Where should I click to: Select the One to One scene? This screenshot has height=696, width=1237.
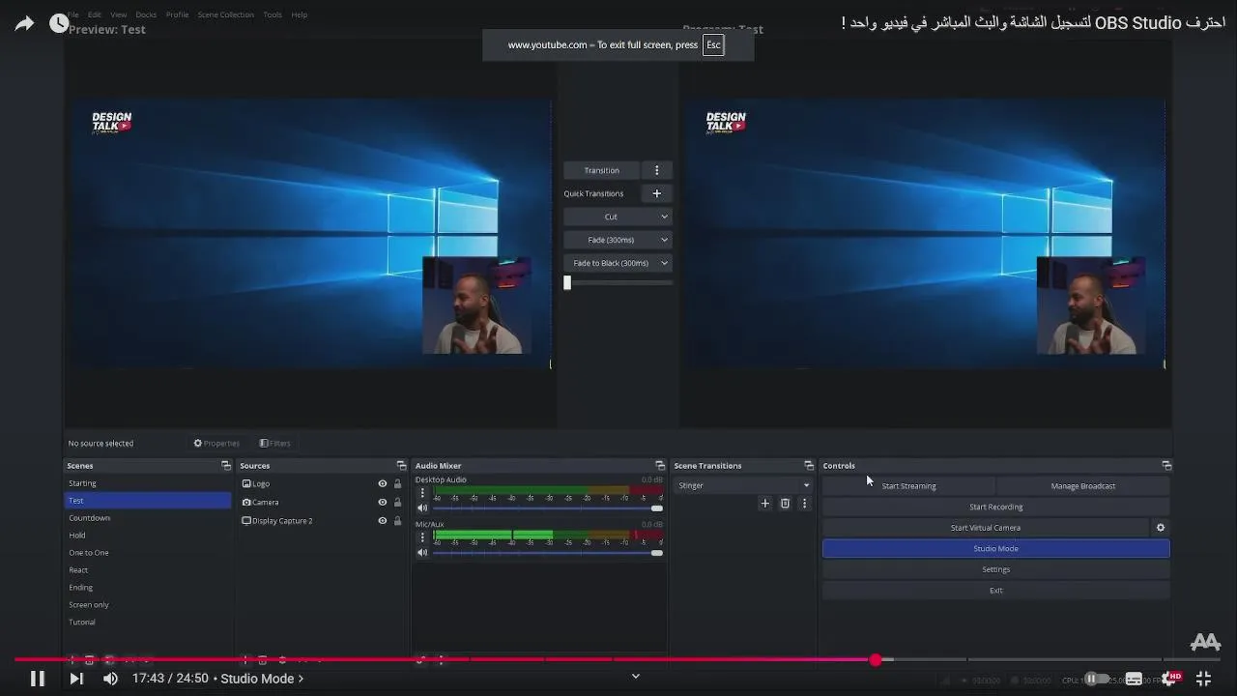pos(148,553)
